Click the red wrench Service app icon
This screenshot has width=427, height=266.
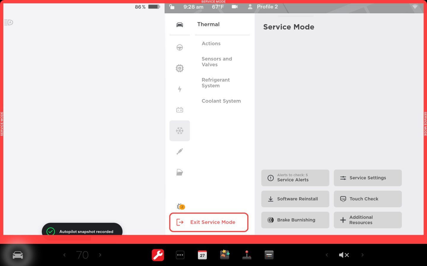click(158, 255)
